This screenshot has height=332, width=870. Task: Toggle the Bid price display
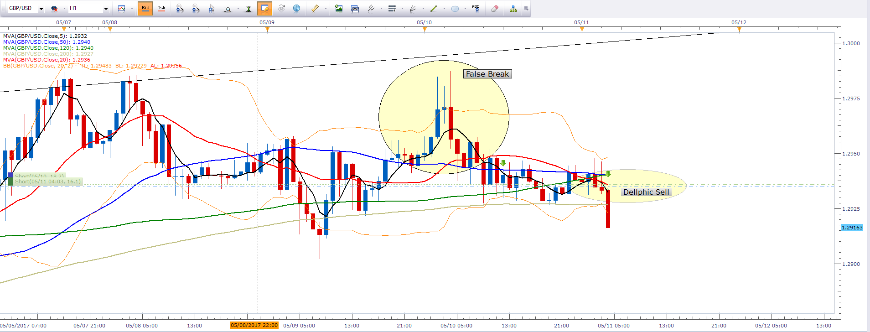[x=145, y=9]
